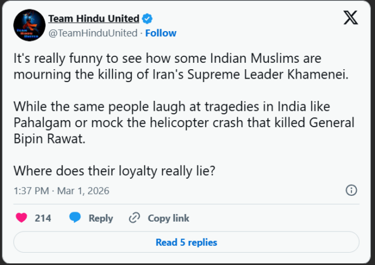
Task: Follow the Team Hindu United account
Action: coord(161,33)
